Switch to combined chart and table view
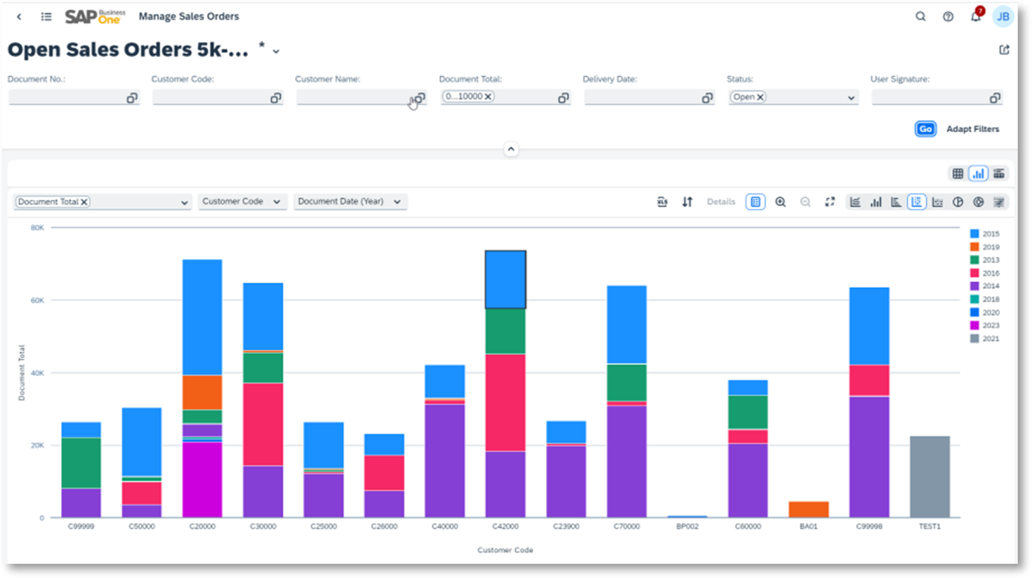Image resolution: width=1032 pixels, height=578 pixels. point(999,173)
